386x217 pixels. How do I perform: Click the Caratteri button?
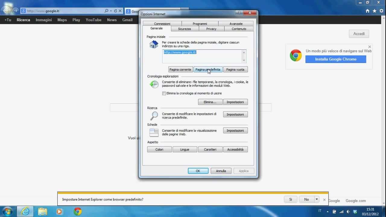(x=210, y=149)
